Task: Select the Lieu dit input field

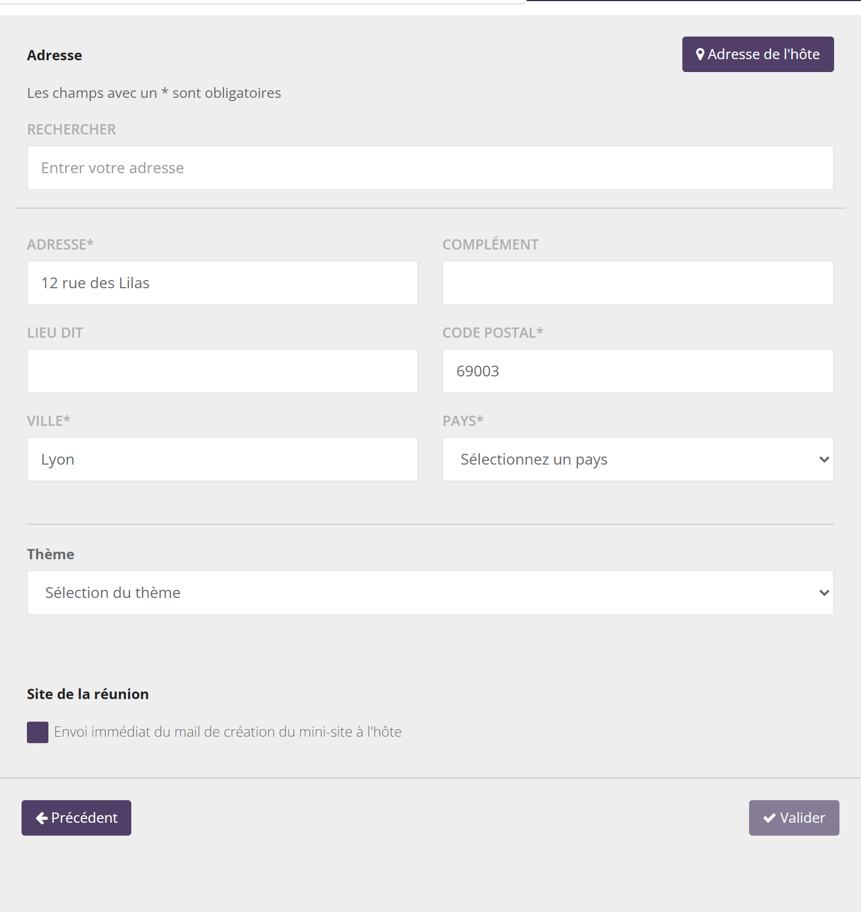Action: point(223,371)
